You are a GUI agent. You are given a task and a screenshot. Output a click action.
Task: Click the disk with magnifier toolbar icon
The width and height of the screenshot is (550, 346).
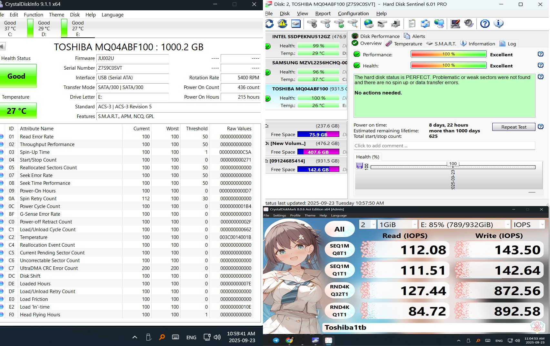pyautogui.click(x=353, y=24)
